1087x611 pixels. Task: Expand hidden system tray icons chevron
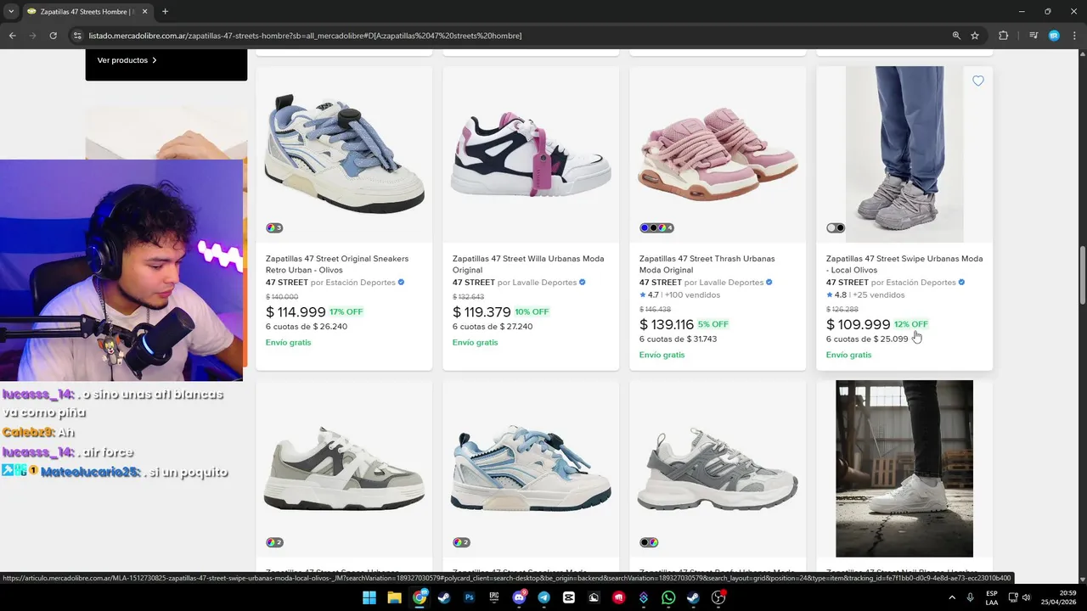coord(950,597)
